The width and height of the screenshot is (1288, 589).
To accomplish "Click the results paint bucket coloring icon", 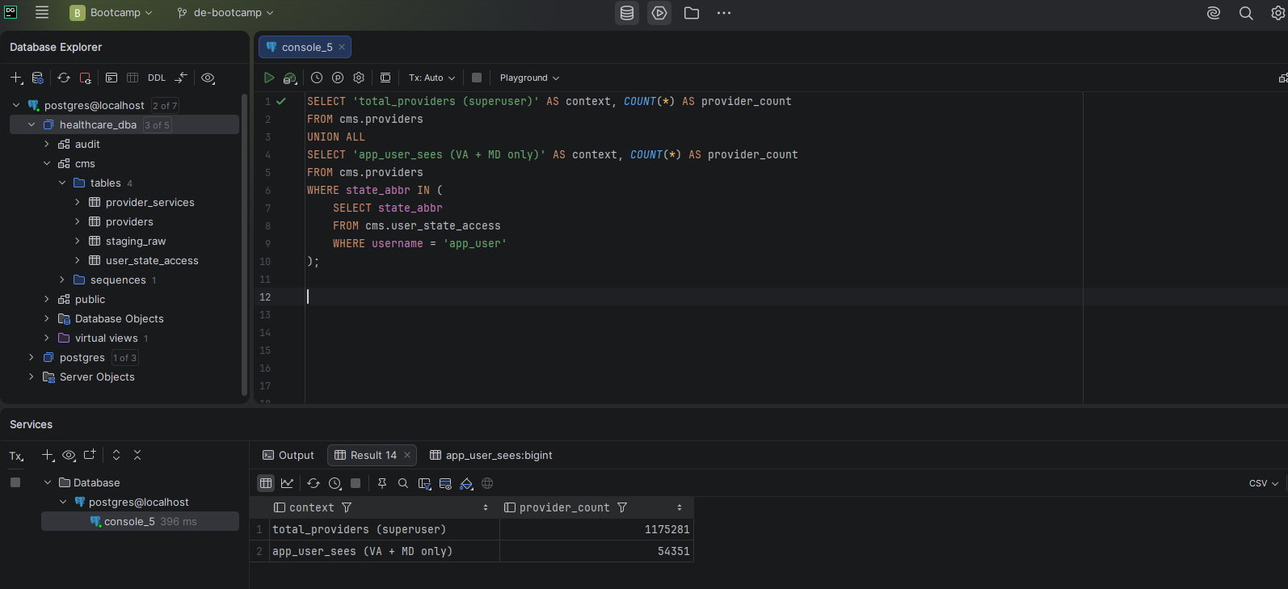I will pos(466,483).
